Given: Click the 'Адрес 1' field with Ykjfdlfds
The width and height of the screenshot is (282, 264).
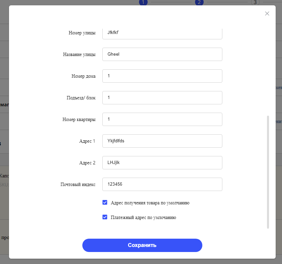Looking at the screenshot, I should pyautogui.click(x=162, y=141).
